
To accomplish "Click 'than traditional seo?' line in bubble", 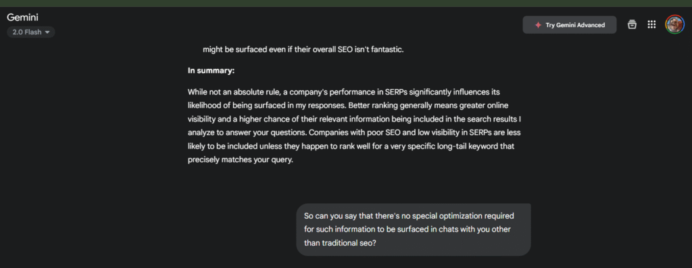I will (340, 243).
